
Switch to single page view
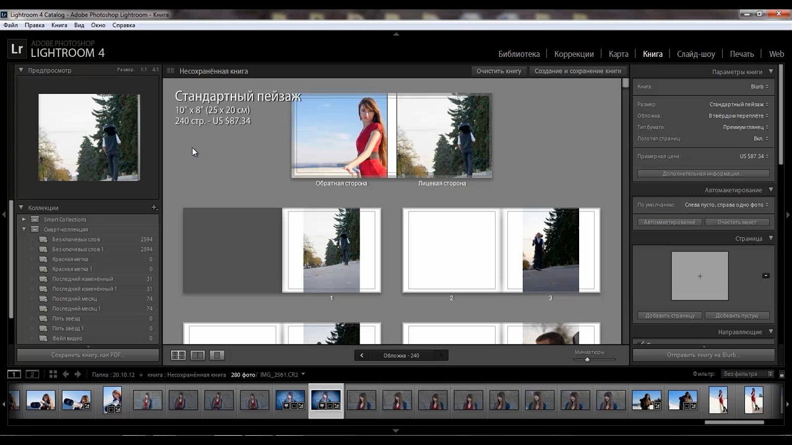pyautogui.click(x=217, y=355)
